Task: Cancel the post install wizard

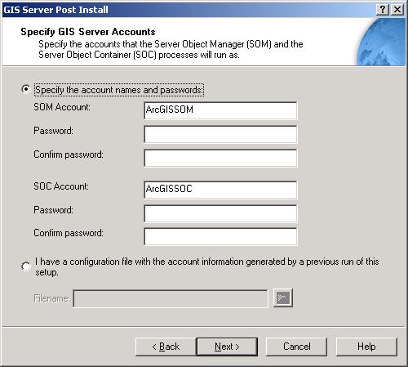Action: point(296,347)
